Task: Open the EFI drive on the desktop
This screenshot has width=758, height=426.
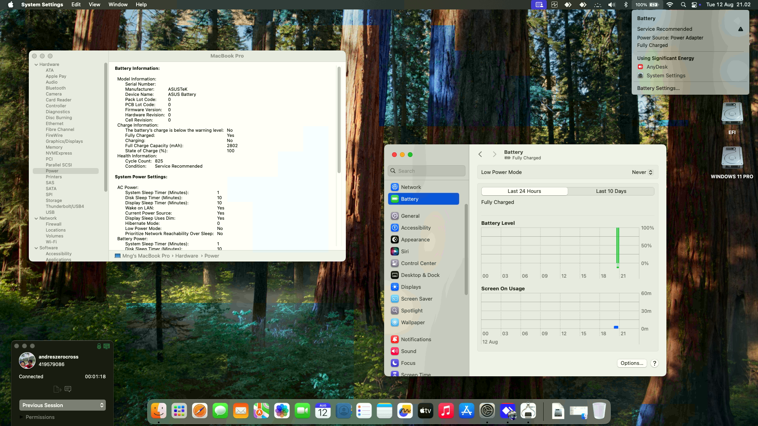Action: point(732,114)
